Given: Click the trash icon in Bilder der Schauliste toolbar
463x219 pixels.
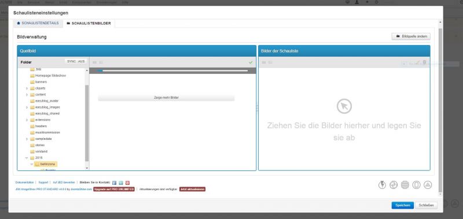Looking at the screenshot, I should pyautogui.click(x=424, y=62).
